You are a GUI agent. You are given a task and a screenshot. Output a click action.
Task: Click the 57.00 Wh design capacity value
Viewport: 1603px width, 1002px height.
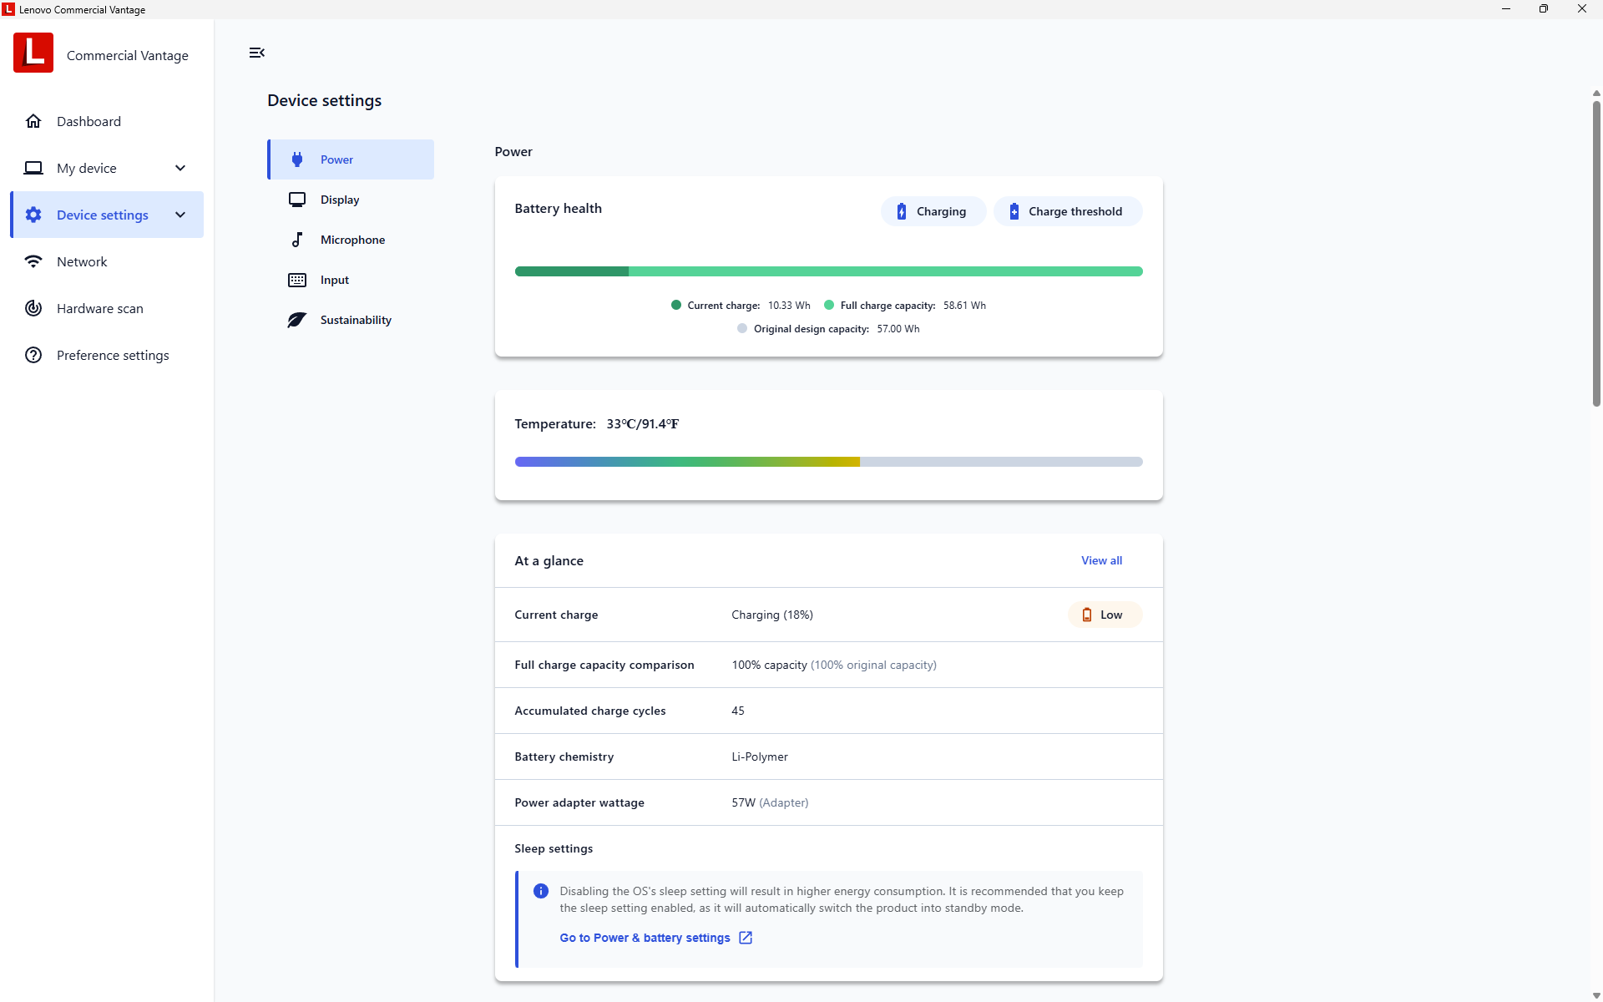pos(898,328)
